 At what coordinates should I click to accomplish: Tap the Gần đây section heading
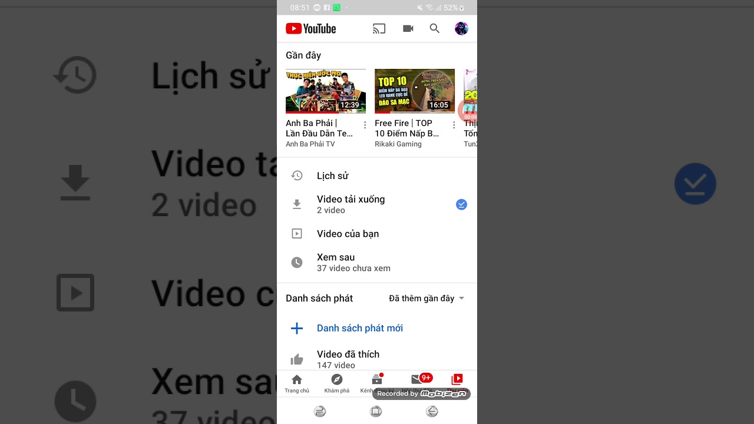[x=303, y=55]
